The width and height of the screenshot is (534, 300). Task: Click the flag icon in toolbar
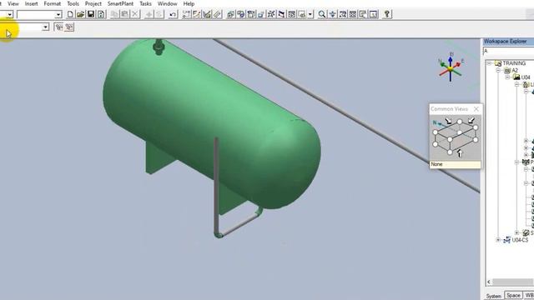point(282,14)
